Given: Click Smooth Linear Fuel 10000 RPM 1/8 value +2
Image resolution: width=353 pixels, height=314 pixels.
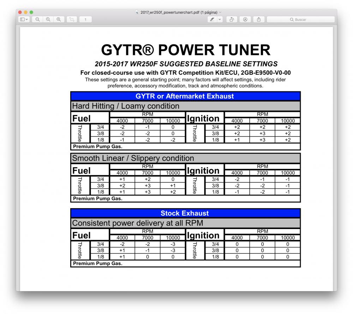Looking at the screenshot, I should click(173, 192).
